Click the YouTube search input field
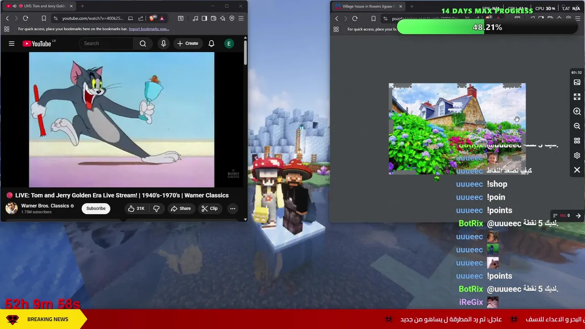Image resolution: width=585 pixels, height=329 pixels. [106, 43]
